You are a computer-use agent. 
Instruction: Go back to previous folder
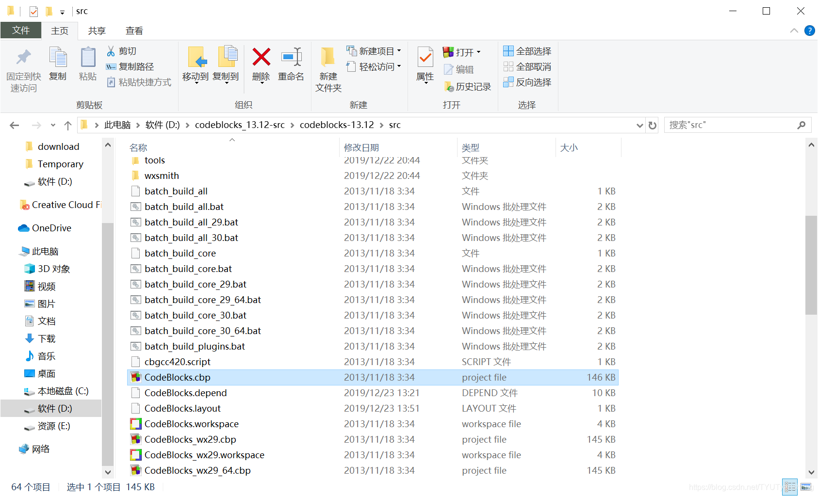tap(14, 125)
